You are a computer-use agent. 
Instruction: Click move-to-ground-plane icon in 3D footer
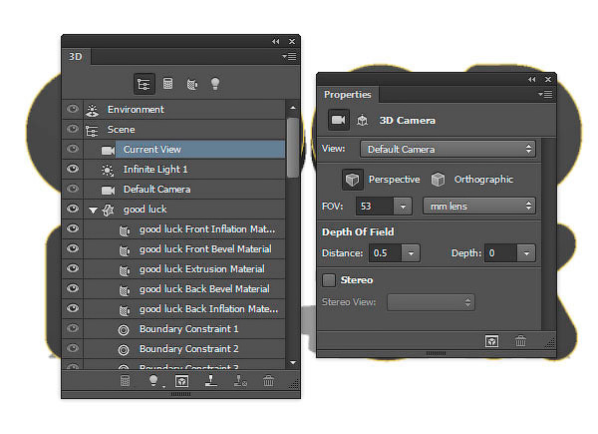[x=211, y=381]
